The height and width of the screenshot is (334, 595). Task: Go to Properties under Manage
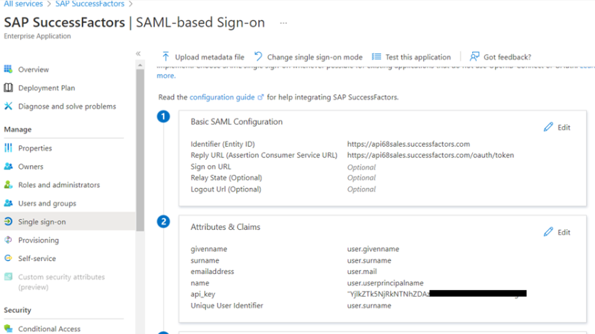[35, 148]
